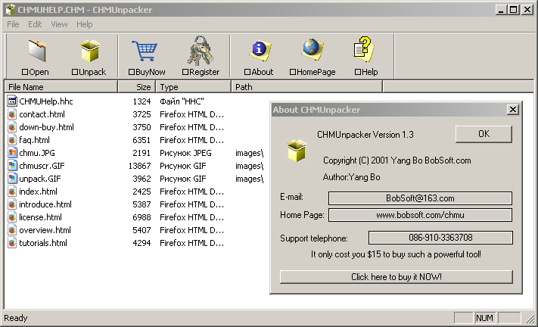Click the Help question mark icon
The height and width of the screenshot is (327, 538).
pos(365,51)
